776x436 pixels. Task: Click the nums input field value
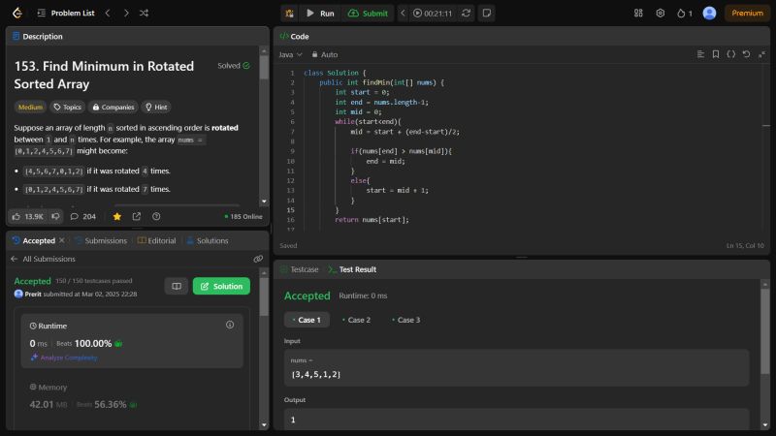(x=316, y=374)
